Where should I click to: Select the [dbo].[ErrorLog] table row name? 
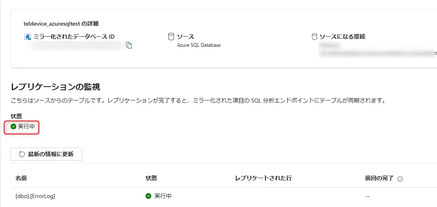coord(35,196)
